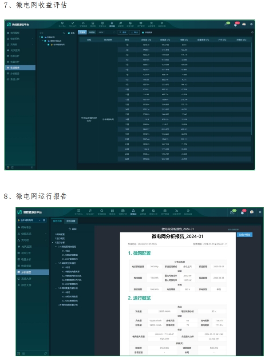Open 运维管理 tools icon in upper screenshot
Viewport: 265px width, 358px height.
coord(151,24)
